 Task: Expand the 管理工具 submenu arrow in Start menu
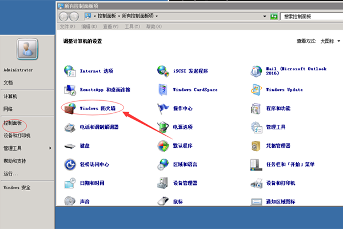click(x=50, y=148)
